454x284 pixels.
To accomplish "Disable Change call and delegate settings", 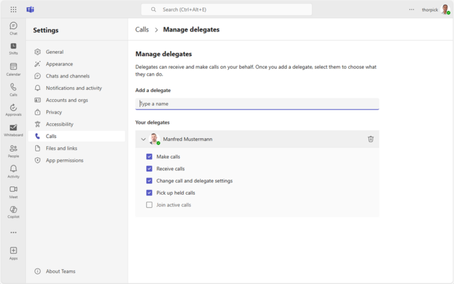I will (150, 181).
